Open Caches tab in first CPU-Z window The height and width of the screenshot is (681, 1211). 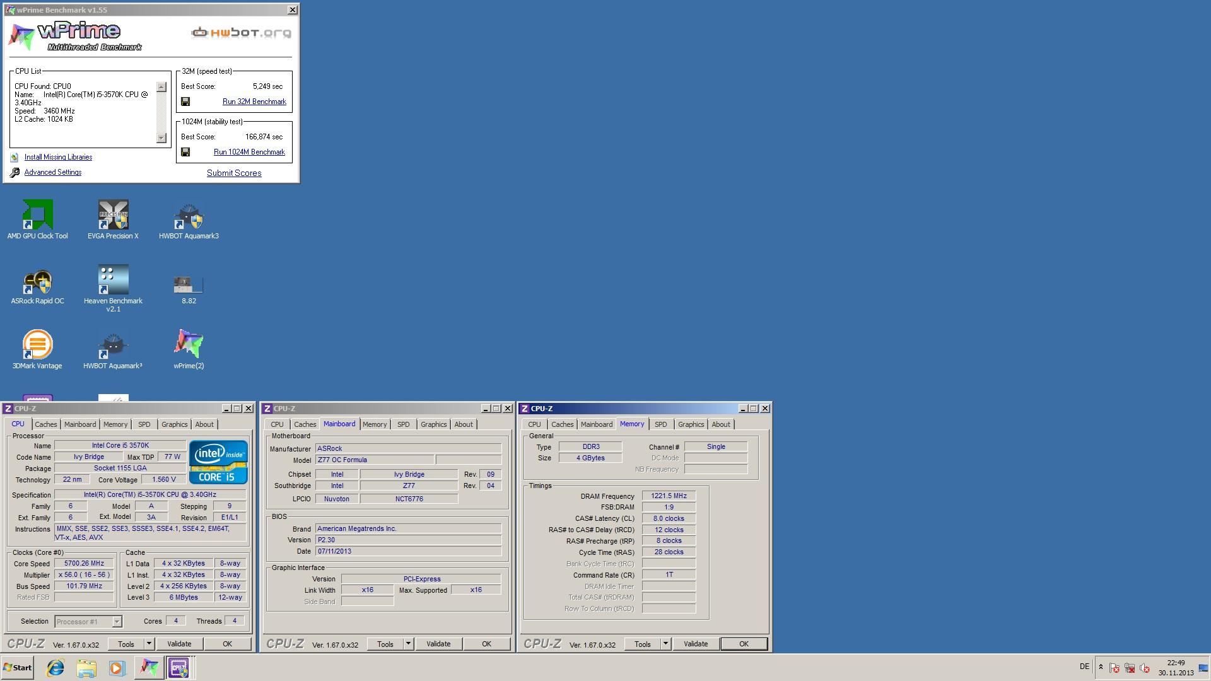pyautogui.click(x=46, y=424)
